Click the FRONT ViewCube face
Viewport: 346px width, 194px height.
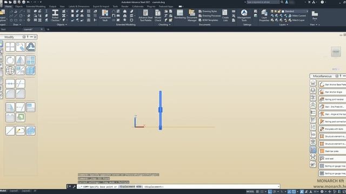click(336, 52)
